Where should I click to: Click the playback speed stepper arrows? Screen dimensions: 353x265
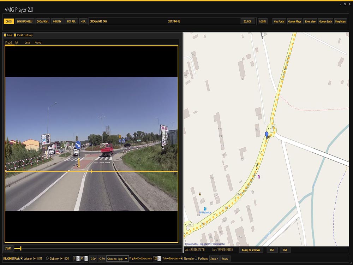coord(160,259)
